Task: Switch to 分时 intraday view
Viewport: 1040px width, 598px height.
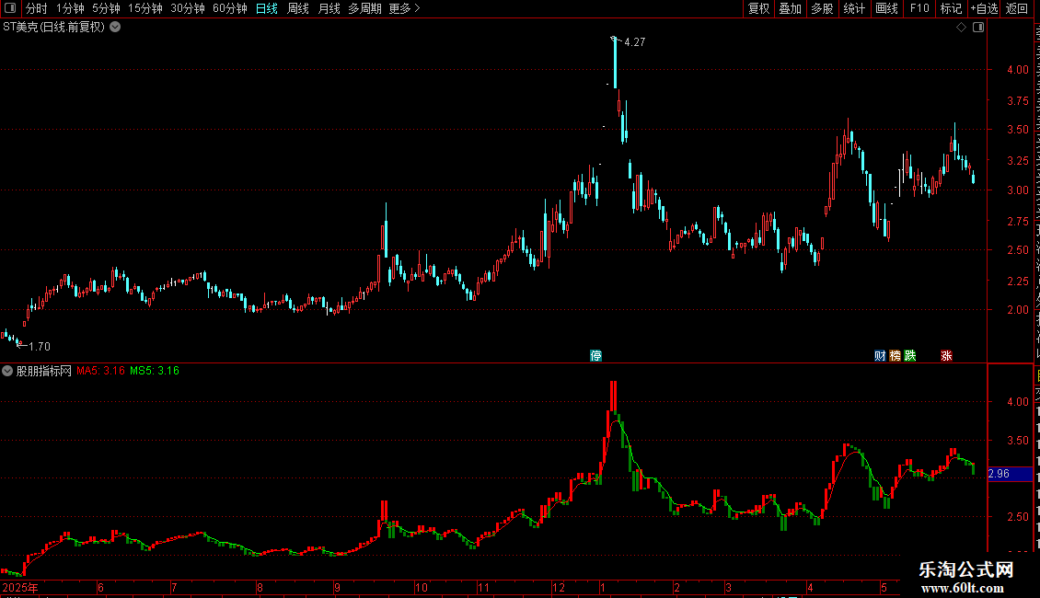Action: 37,8
